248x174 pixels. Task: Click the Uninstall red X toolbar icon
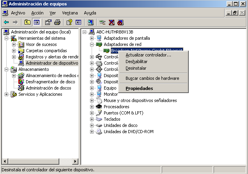(x=112, y=22)
